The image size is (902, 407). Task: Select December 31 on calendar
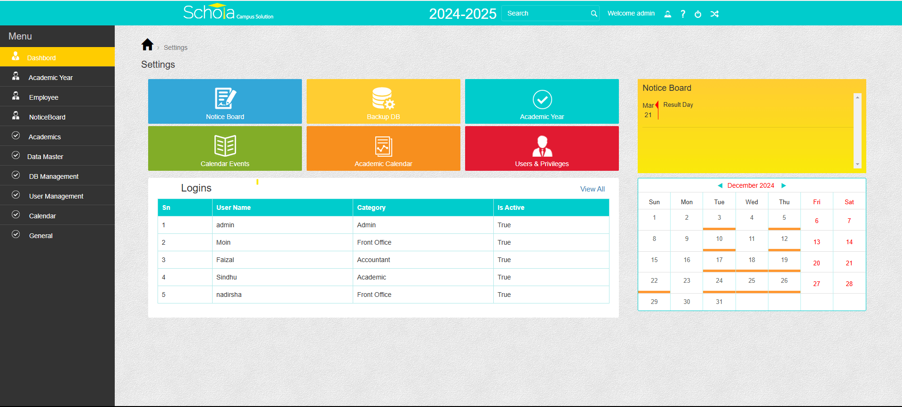(x=719, y=302)
